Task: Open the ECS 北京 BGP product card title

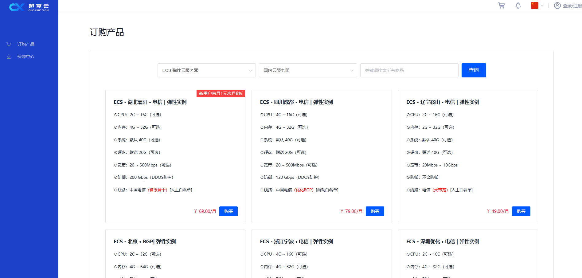Action: pyautogui.click(x=145, y=241)
